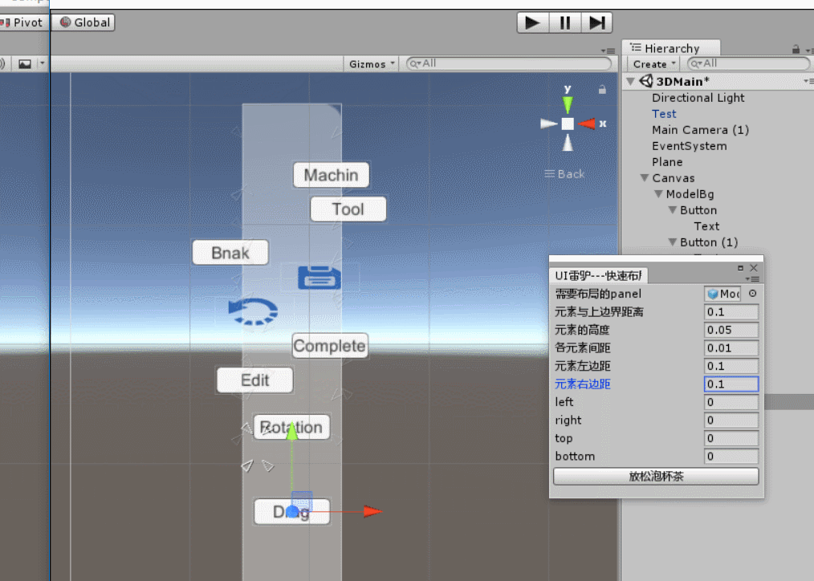The width and height of the screenshot is (814, 581).
Task: Select Main Camera (1) in Hierarchy
Action: click(x=700, y=130)
